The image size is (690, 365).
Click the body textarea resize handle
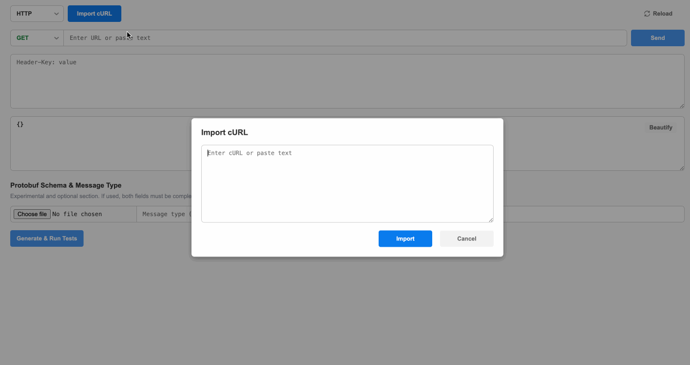[682, 168]
